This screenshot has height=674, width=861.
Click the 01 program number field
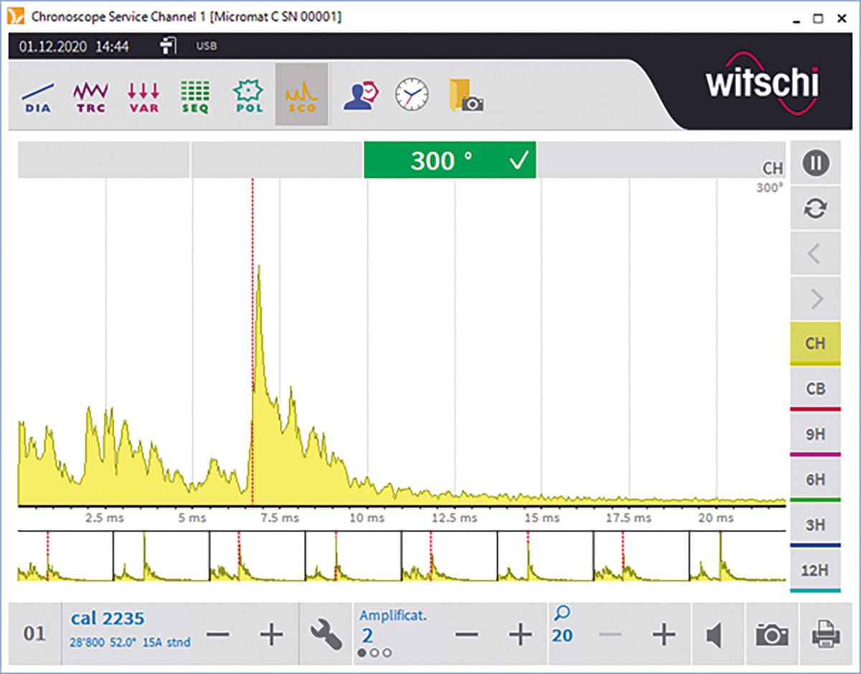click(x=34, y=635)
